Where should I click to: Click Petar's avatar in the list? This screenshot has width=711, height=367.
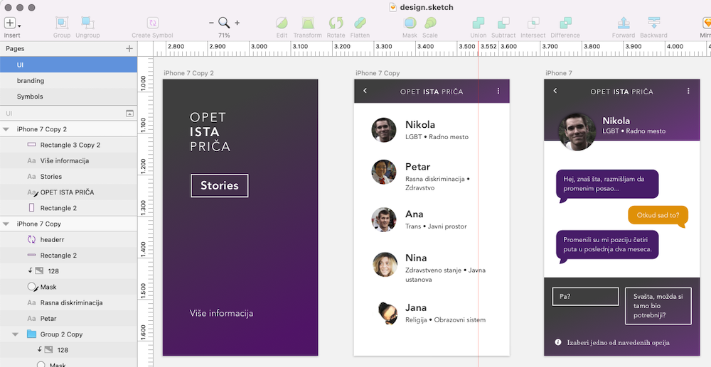[x=384, y=172]
